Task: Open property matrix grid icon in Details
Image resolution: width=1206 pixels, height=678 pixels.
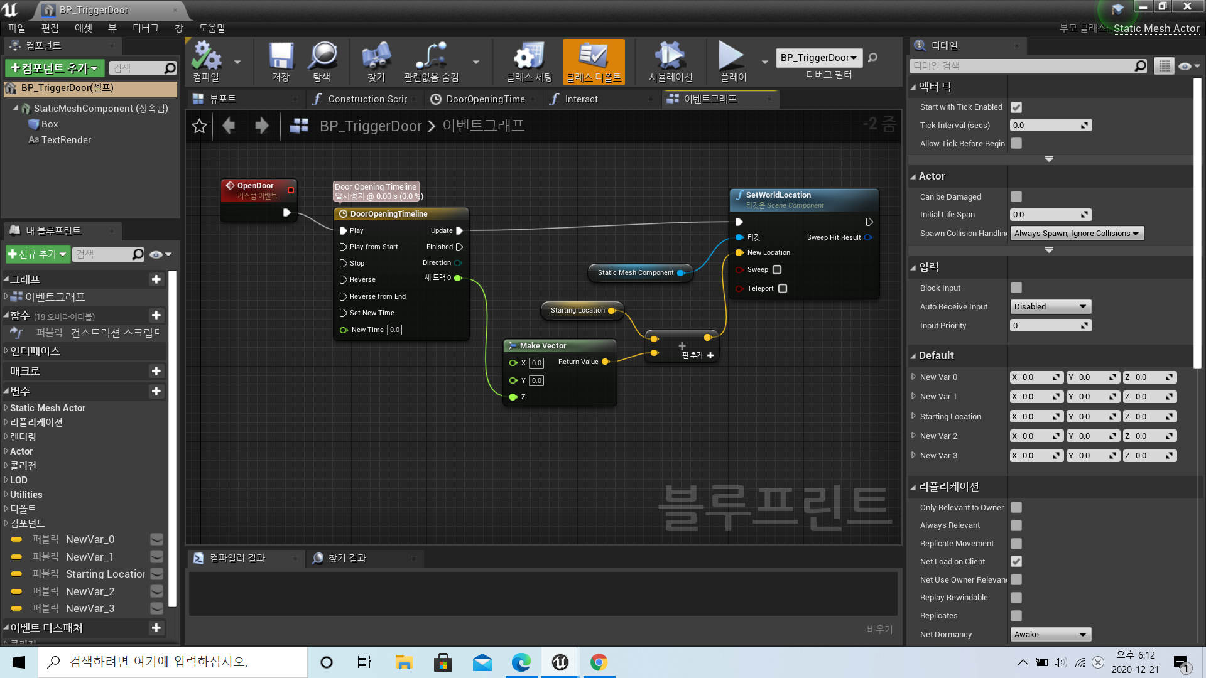Action: [1164, 66]
